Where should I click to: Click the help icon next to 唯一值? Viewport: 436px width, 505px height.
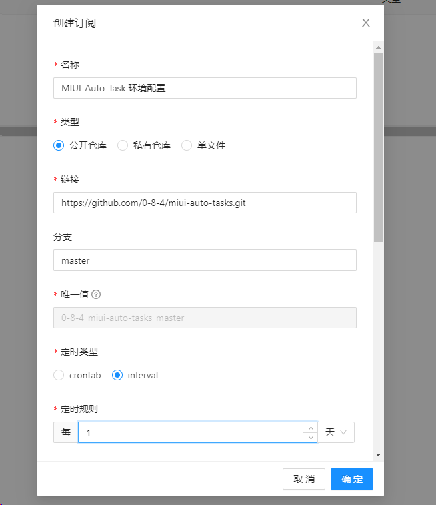(96, 294)
